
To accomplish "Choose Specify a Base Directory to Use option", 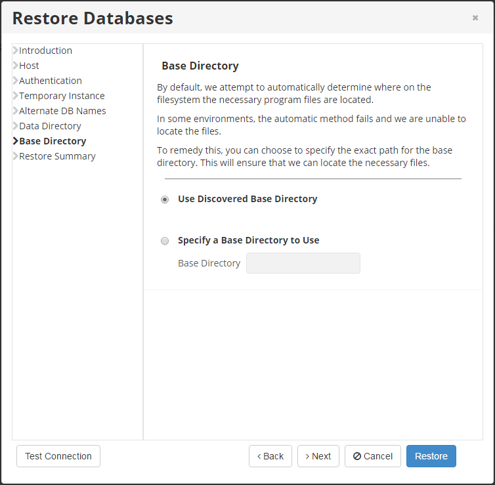I will click(165, 241).
